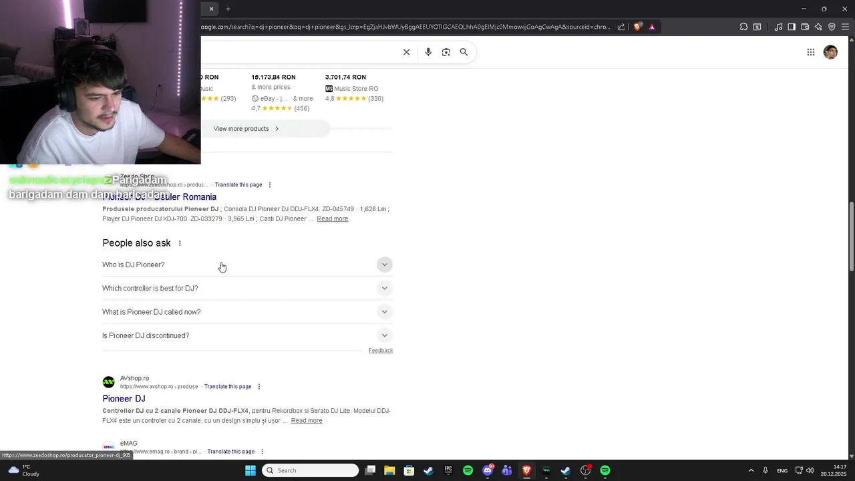Open Google Lens image search
The width and height of the screenshot is (855, 481).
446,52
